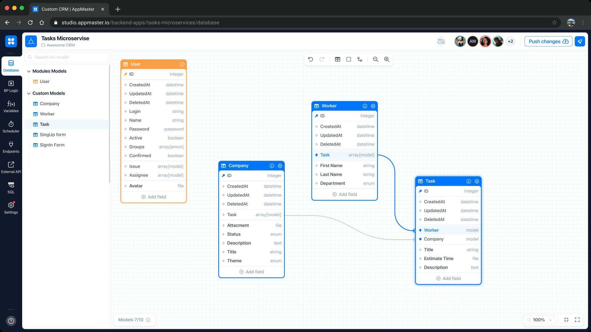591x332 pixels.
Task: Toggle the cloud sync off icon
Action: click(441, 41)
